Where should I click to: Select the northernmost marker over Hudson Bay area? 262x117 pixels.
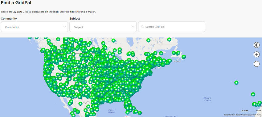click(x=113, y=40)
